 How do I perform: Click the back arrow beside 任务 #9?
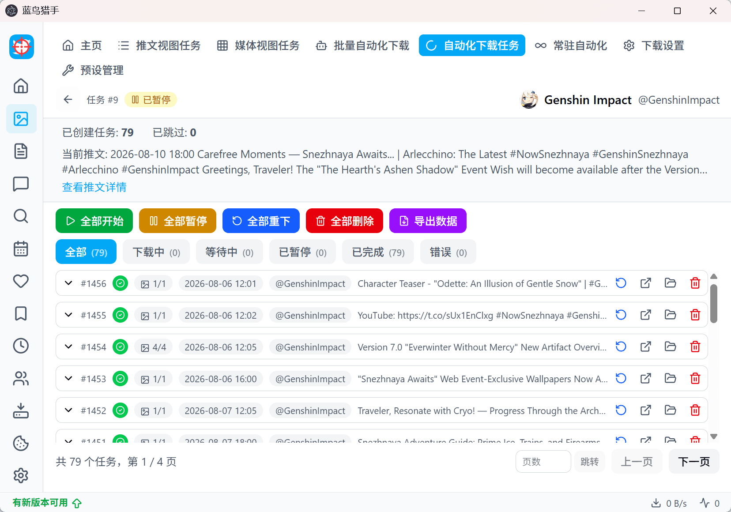[68, 100]
